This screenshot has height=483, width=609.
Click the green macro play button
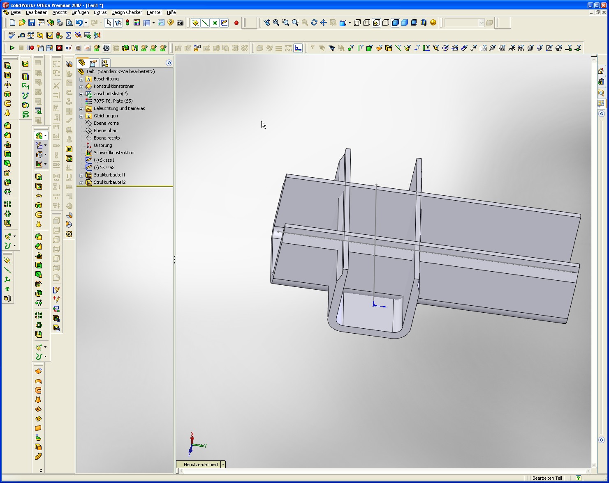[x=12, y=48]
